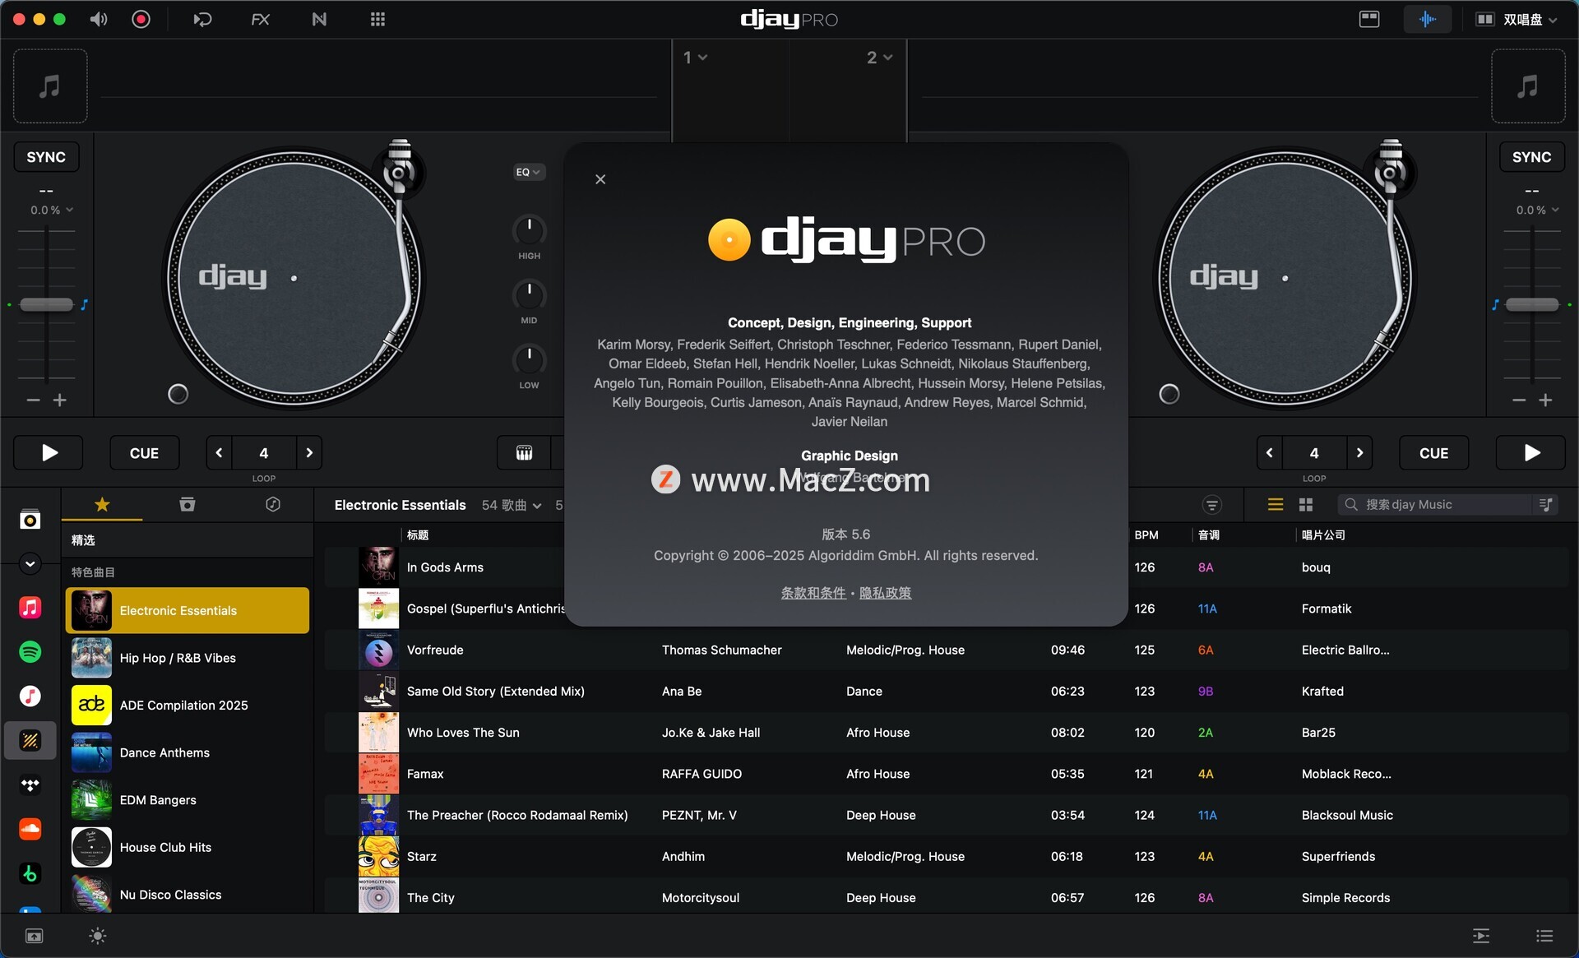Viewport: 1579px width, 958px height.
Task: Open the sampler grid icon
Action: (377, 19)
